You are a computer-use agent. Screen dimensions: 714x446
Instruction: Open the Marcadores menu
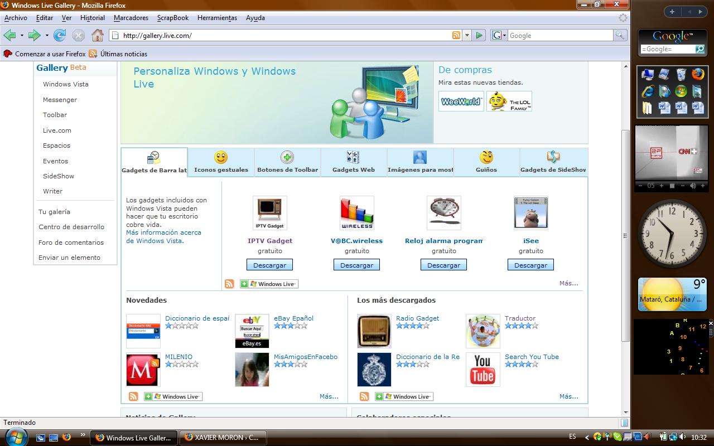click(x=131, y=18)
